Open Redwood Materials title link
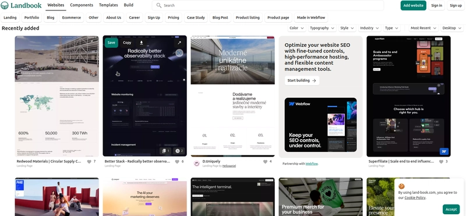The height and width of the screenshot is (216, 466). click(x=49, y=161)
